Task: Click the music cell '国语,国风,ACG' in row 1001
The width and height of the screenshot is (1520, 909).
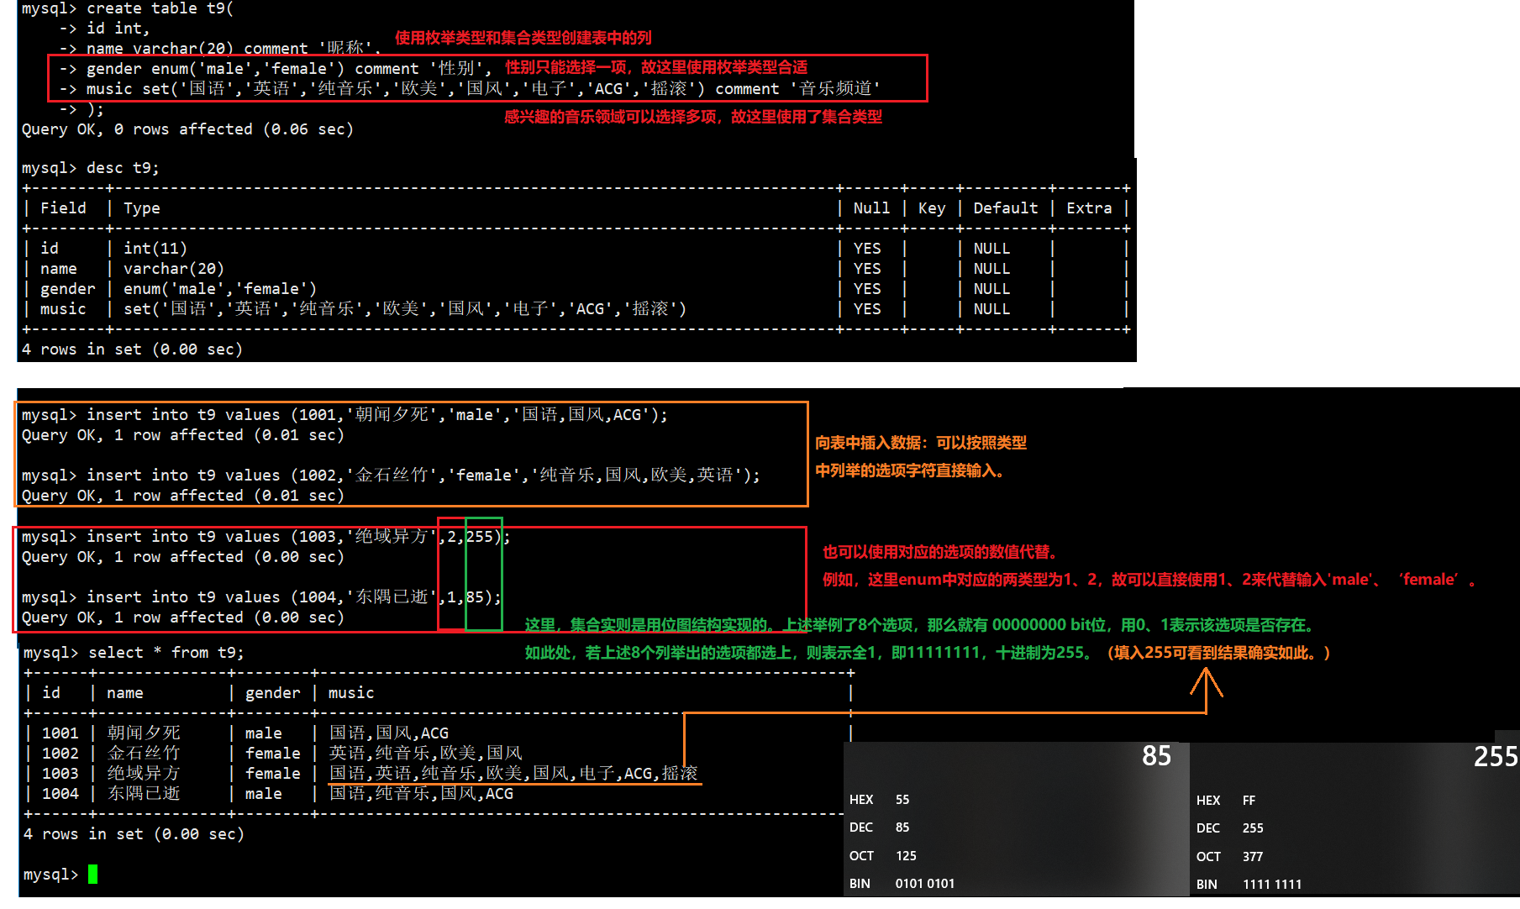Action: tap(389, 733)
